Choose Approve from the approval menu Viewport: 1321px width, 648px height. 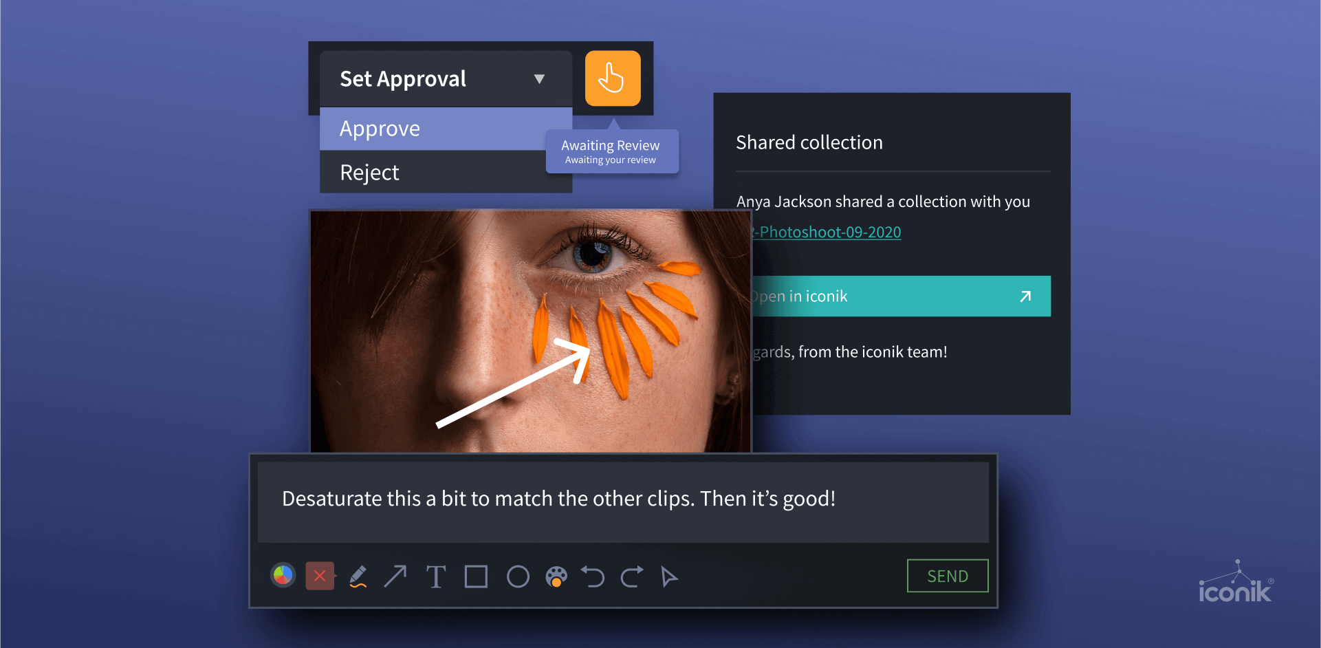tap(446, 129)
